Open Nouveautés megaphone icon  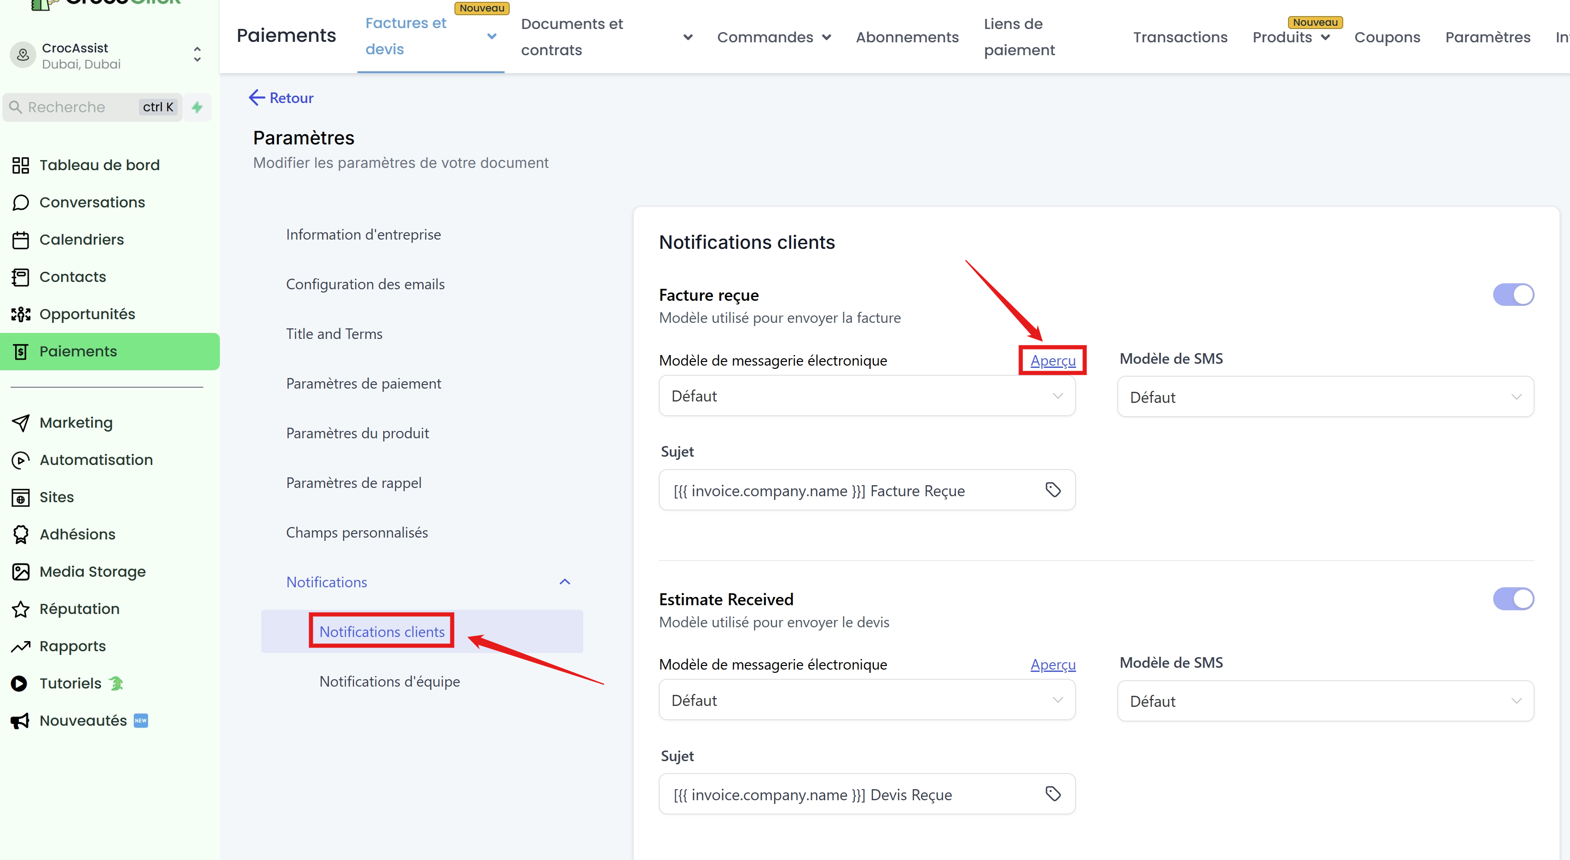click(21, 721)
